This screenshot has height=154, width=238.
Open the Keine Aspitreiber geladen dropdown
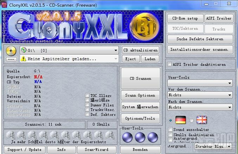pos(69,59)
